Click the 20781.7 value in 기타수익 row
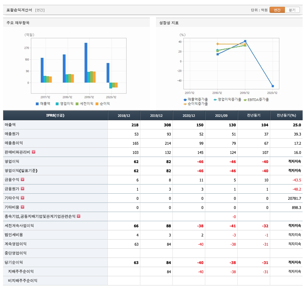 coord(294,199)
